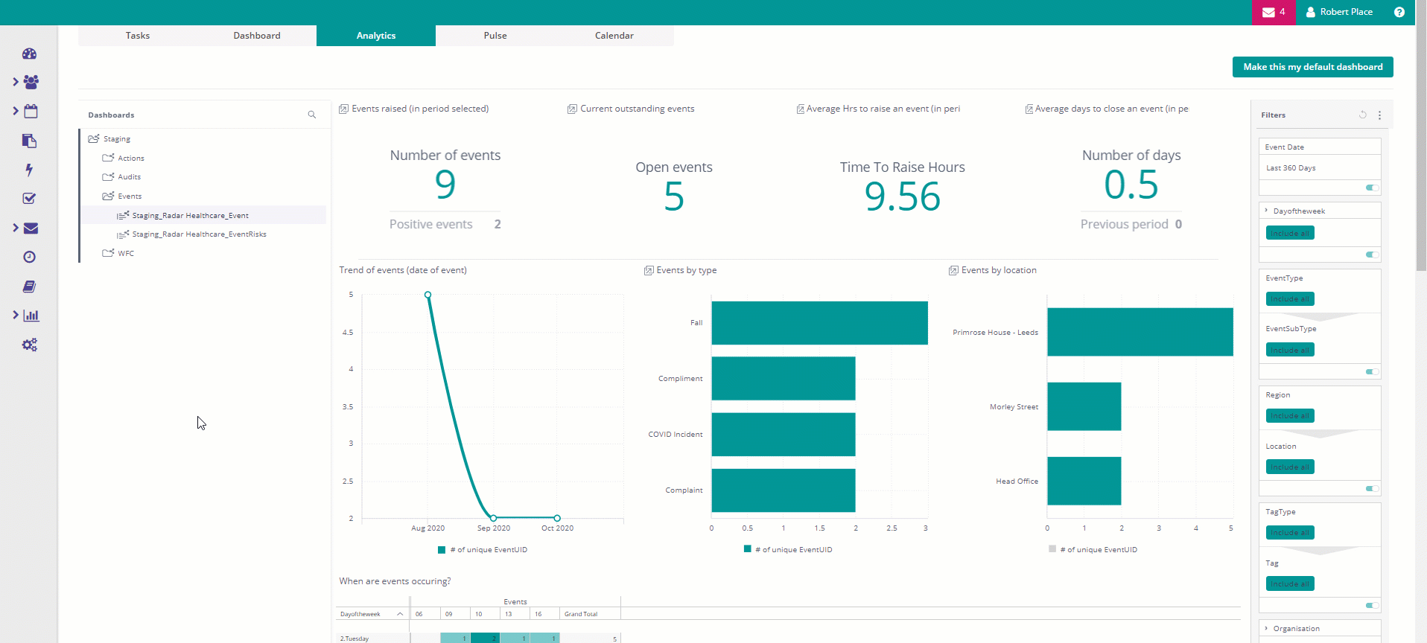Open the mail notifications badge showing 4
The width and height of the screenshot is (1427, 643).
coord(1274,12)
